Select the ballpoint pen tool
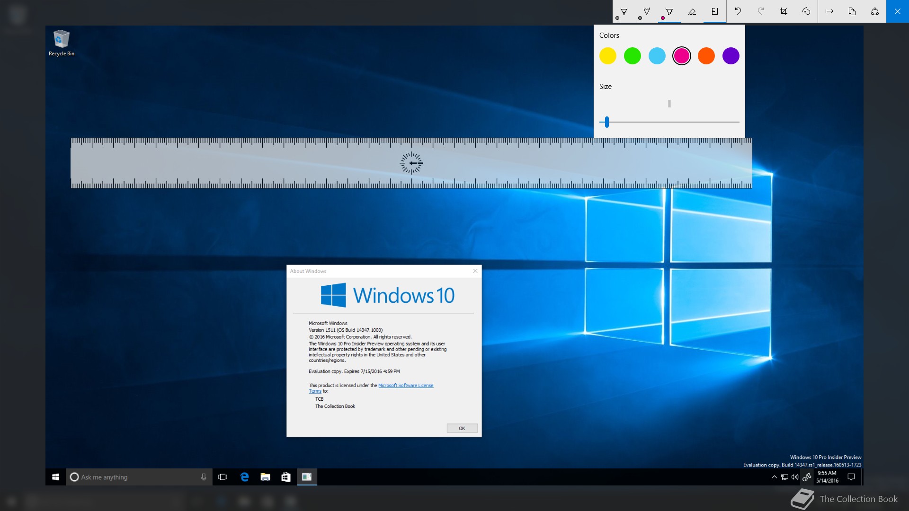This screenshot has width=909, height=511. click(624, 11)
